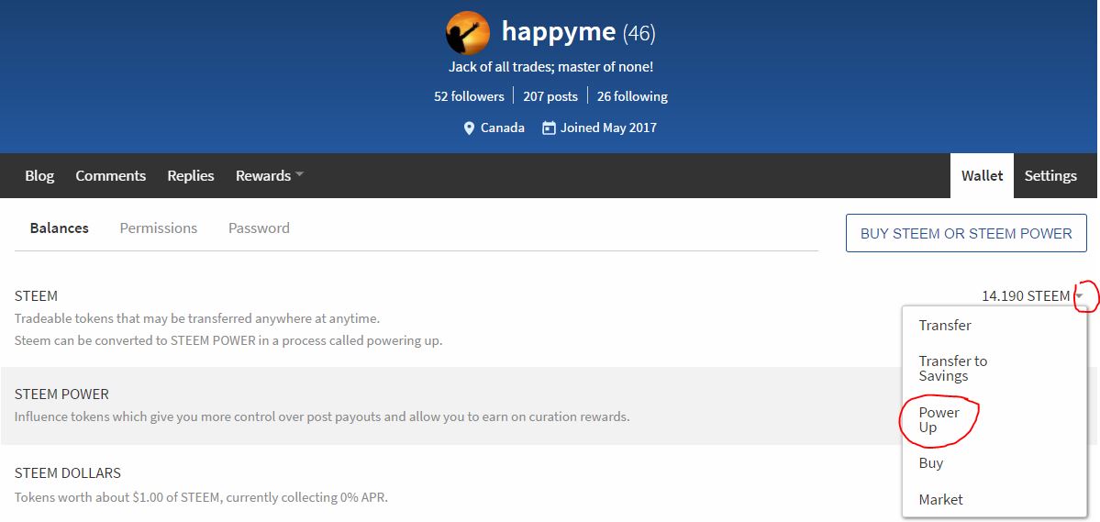Select Transfer to Savings menu option
The width and height of the screenshot is (1100, 522).
click(x=994, y=369)
